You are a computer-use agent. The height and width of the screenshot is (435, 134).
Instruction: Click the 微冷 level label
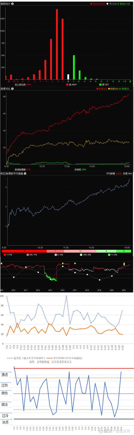(5, 405)
